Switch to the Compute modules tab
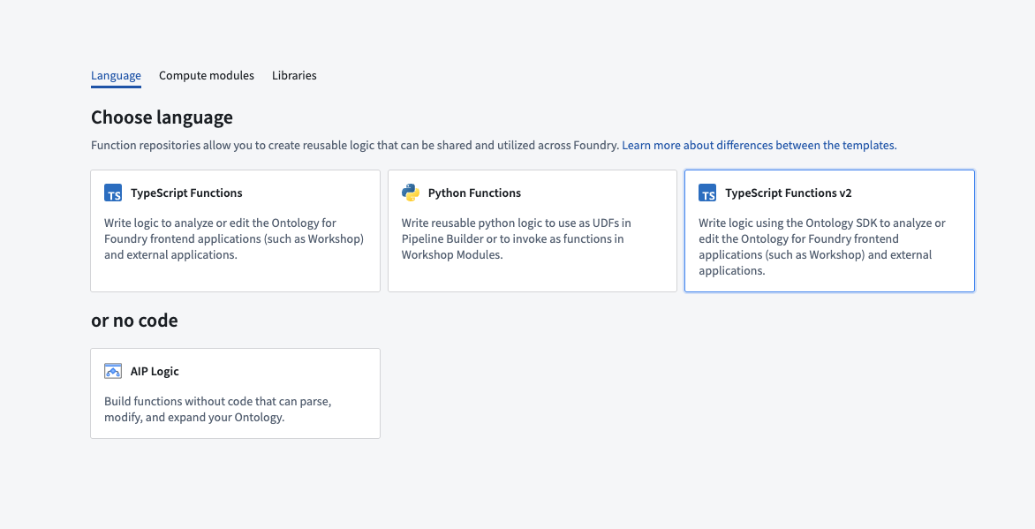Image resolution: width=1035 pixels, height=529 pixels. [x=207, y=75]
